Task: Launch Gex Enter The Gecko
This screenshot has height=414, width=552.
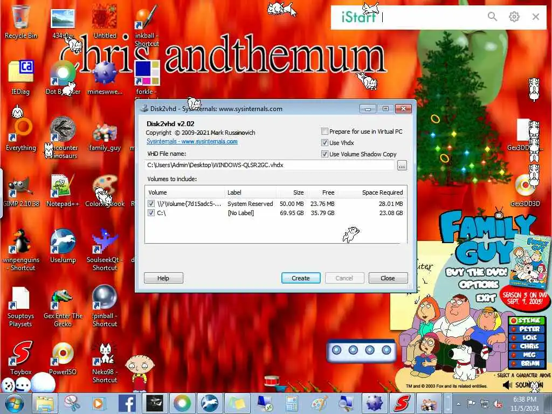Action: pyautogui.click(x=63, y=306)
